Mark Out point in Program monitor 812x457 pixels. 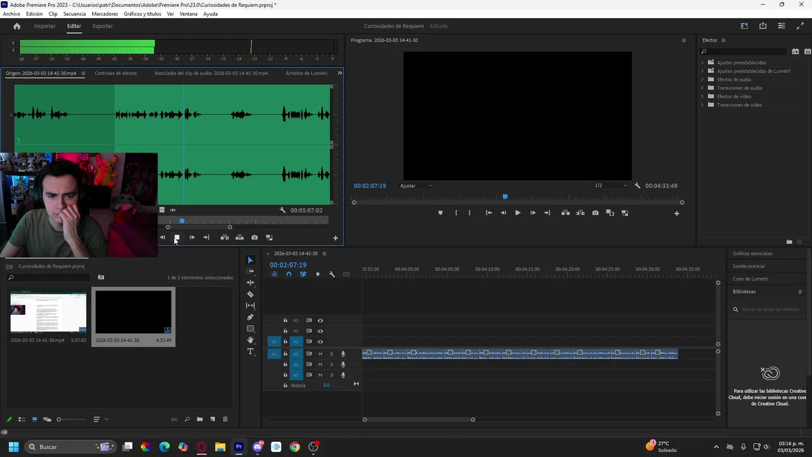pyautogui.click(x=469, y=213)
